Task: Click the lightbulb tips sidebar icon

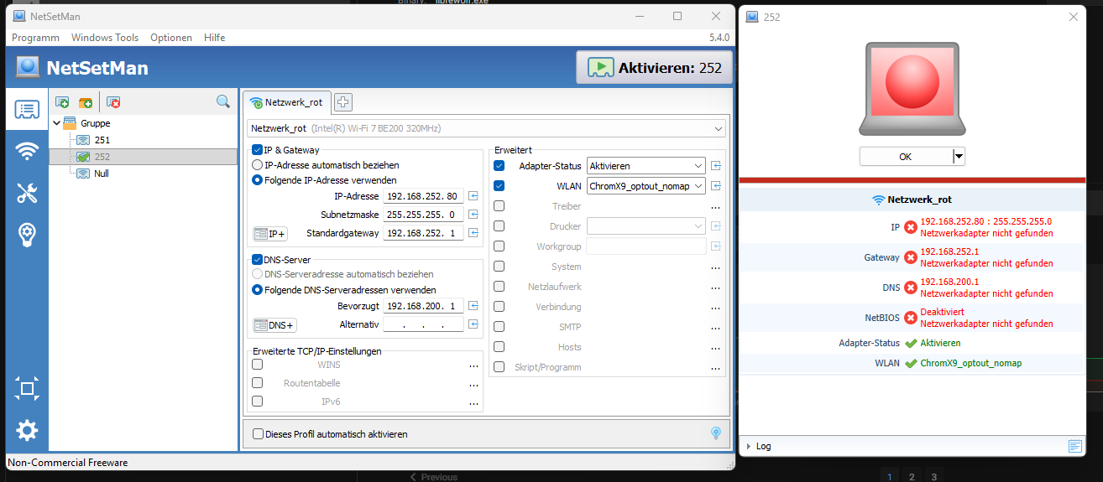Action: point(27,236)
